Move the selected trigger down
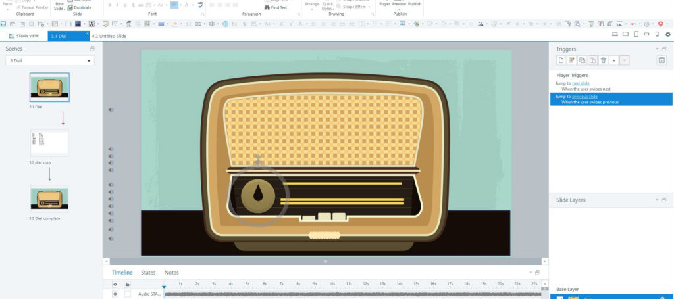The image size is (674, 299). click(x=625, y=60)
